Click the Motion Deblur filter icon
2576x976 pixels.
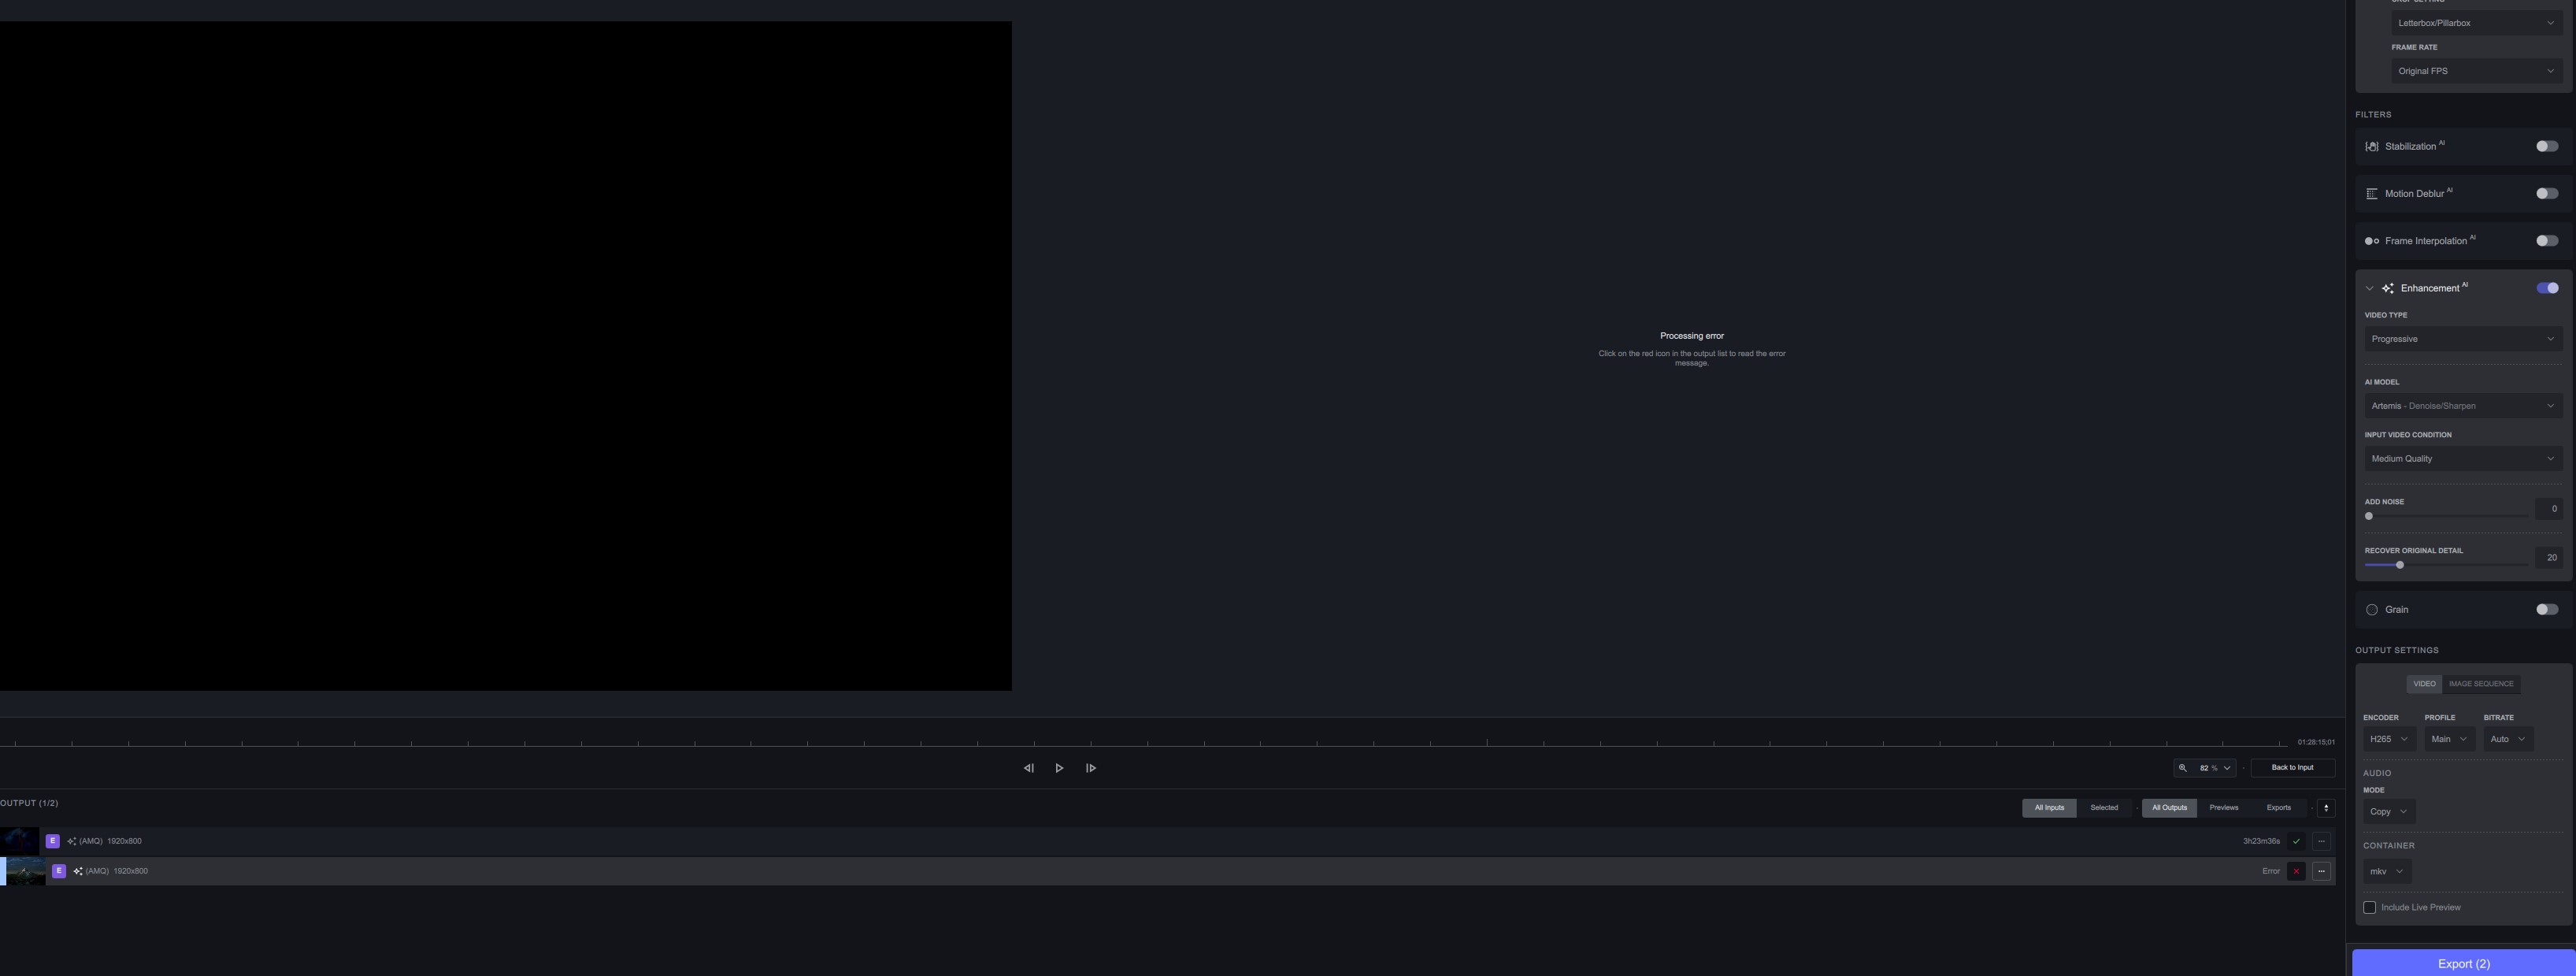[x=2372, y=193]
